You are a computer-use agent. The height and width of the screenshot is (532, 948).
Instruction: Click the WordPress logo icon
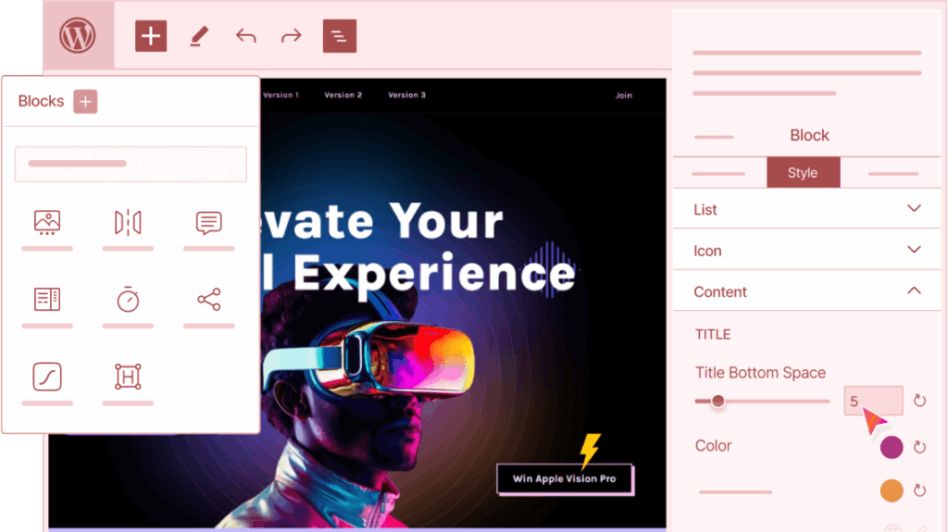pyautogui.click(x=78, y=36)
